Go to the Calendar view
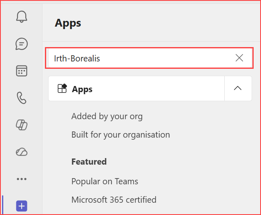This screenshot has height=215, width=261. [x=22, y=71]
